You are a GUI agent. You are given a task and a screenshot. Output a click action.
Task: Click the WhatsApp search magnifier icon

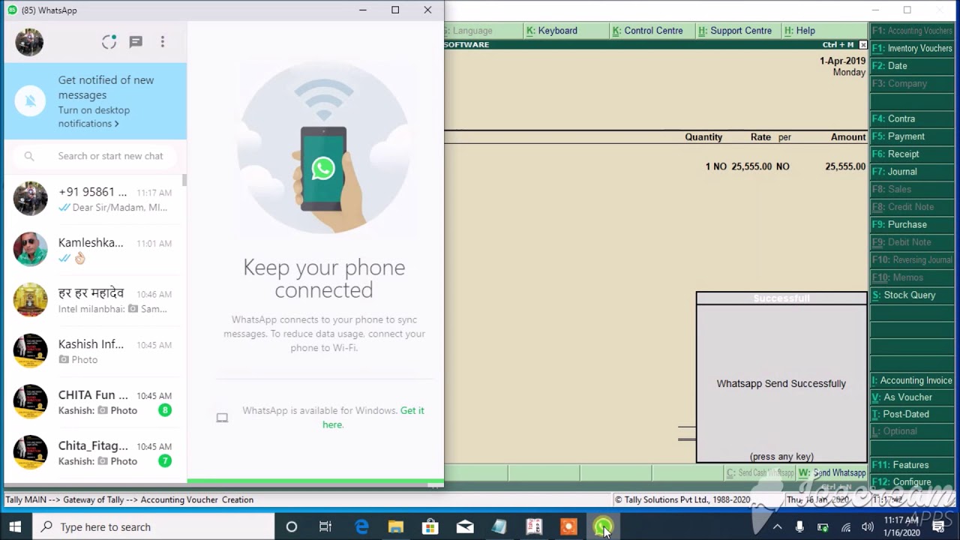pyautogui.click(x=29, y=156)
